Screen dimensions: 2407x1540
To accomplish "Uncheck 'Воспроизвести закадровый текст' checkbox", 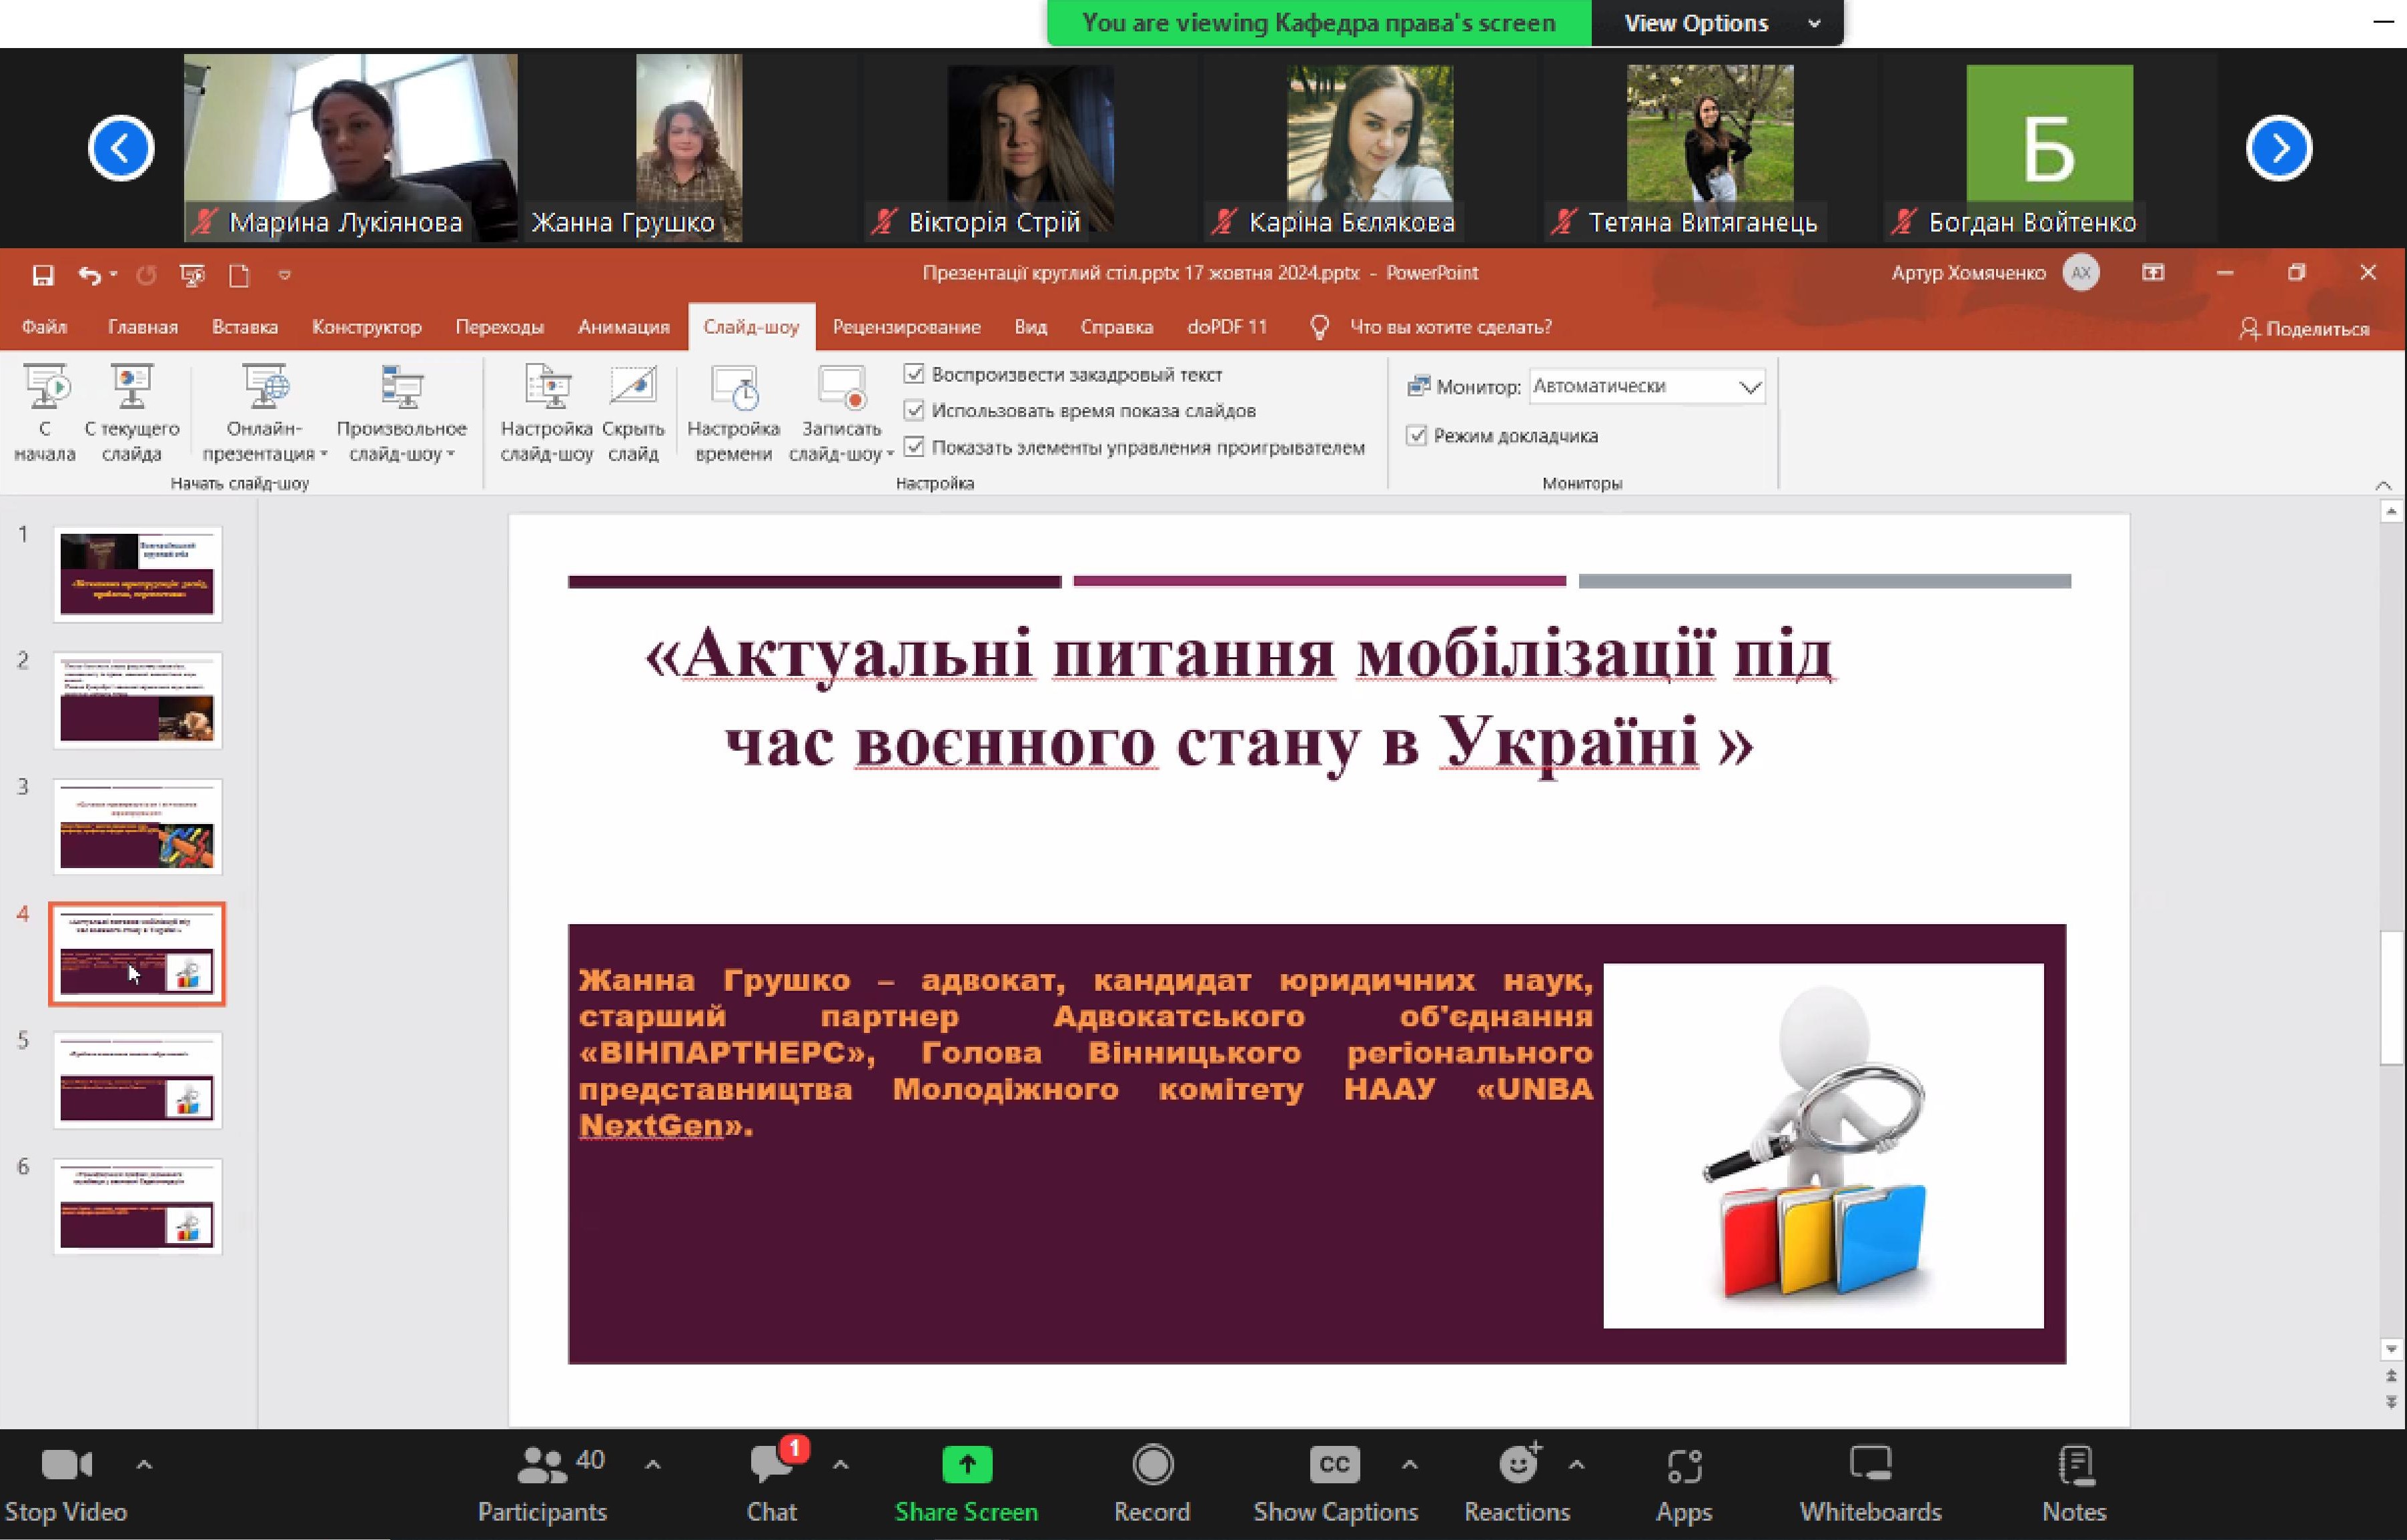I will [x=913, y=374].
